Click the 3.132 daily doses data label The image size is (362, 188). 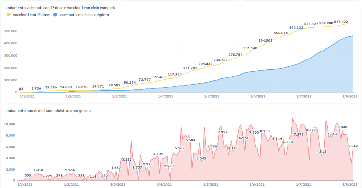tap(127, 160)
